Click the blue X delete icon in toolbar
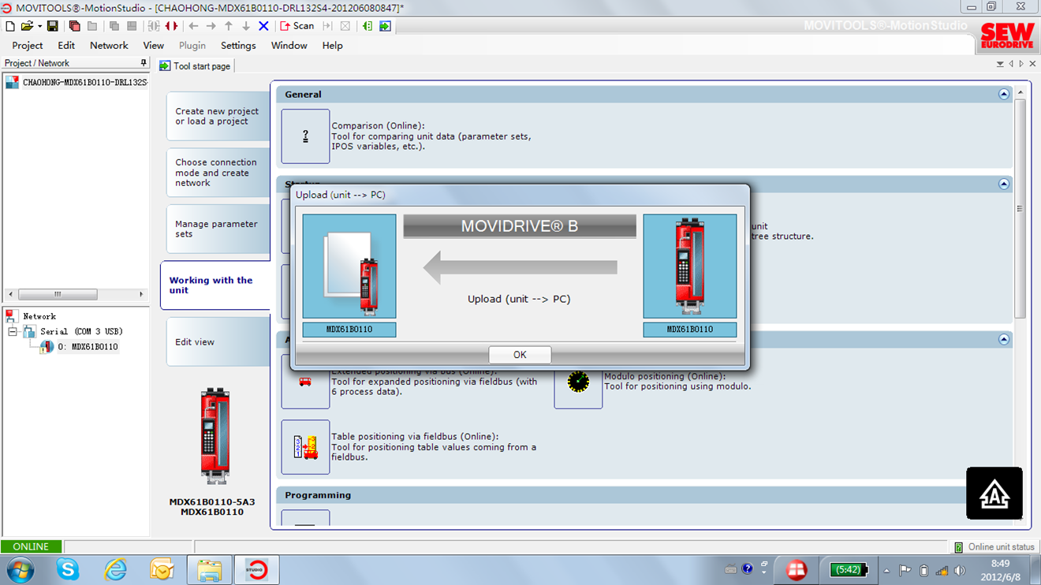The width and height of the screenshot is (1041, 585). (x=263, y=26)
